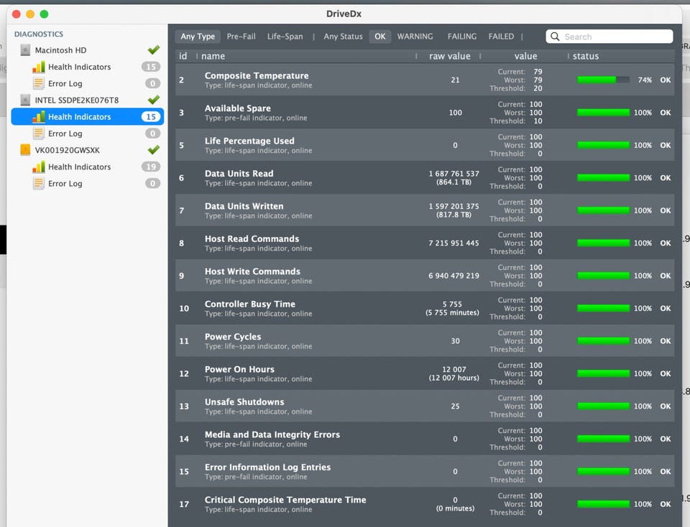Click the orange VK001920GWSXK drive icon
The width and height of the screenshot is (690, 527).
[26, 150]
